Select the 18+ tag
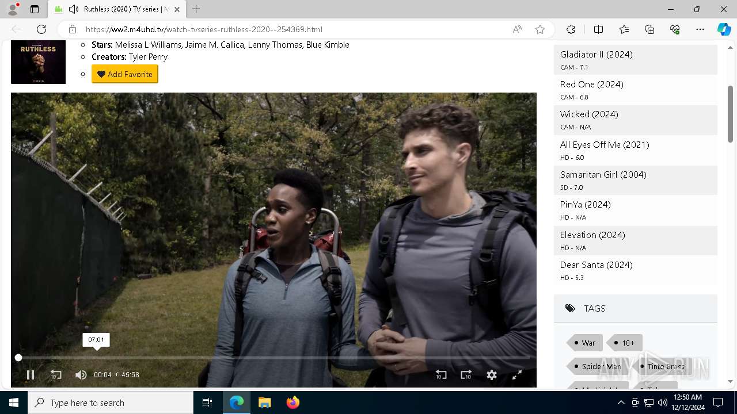This screenshot has height=414, width=737. 625,343
